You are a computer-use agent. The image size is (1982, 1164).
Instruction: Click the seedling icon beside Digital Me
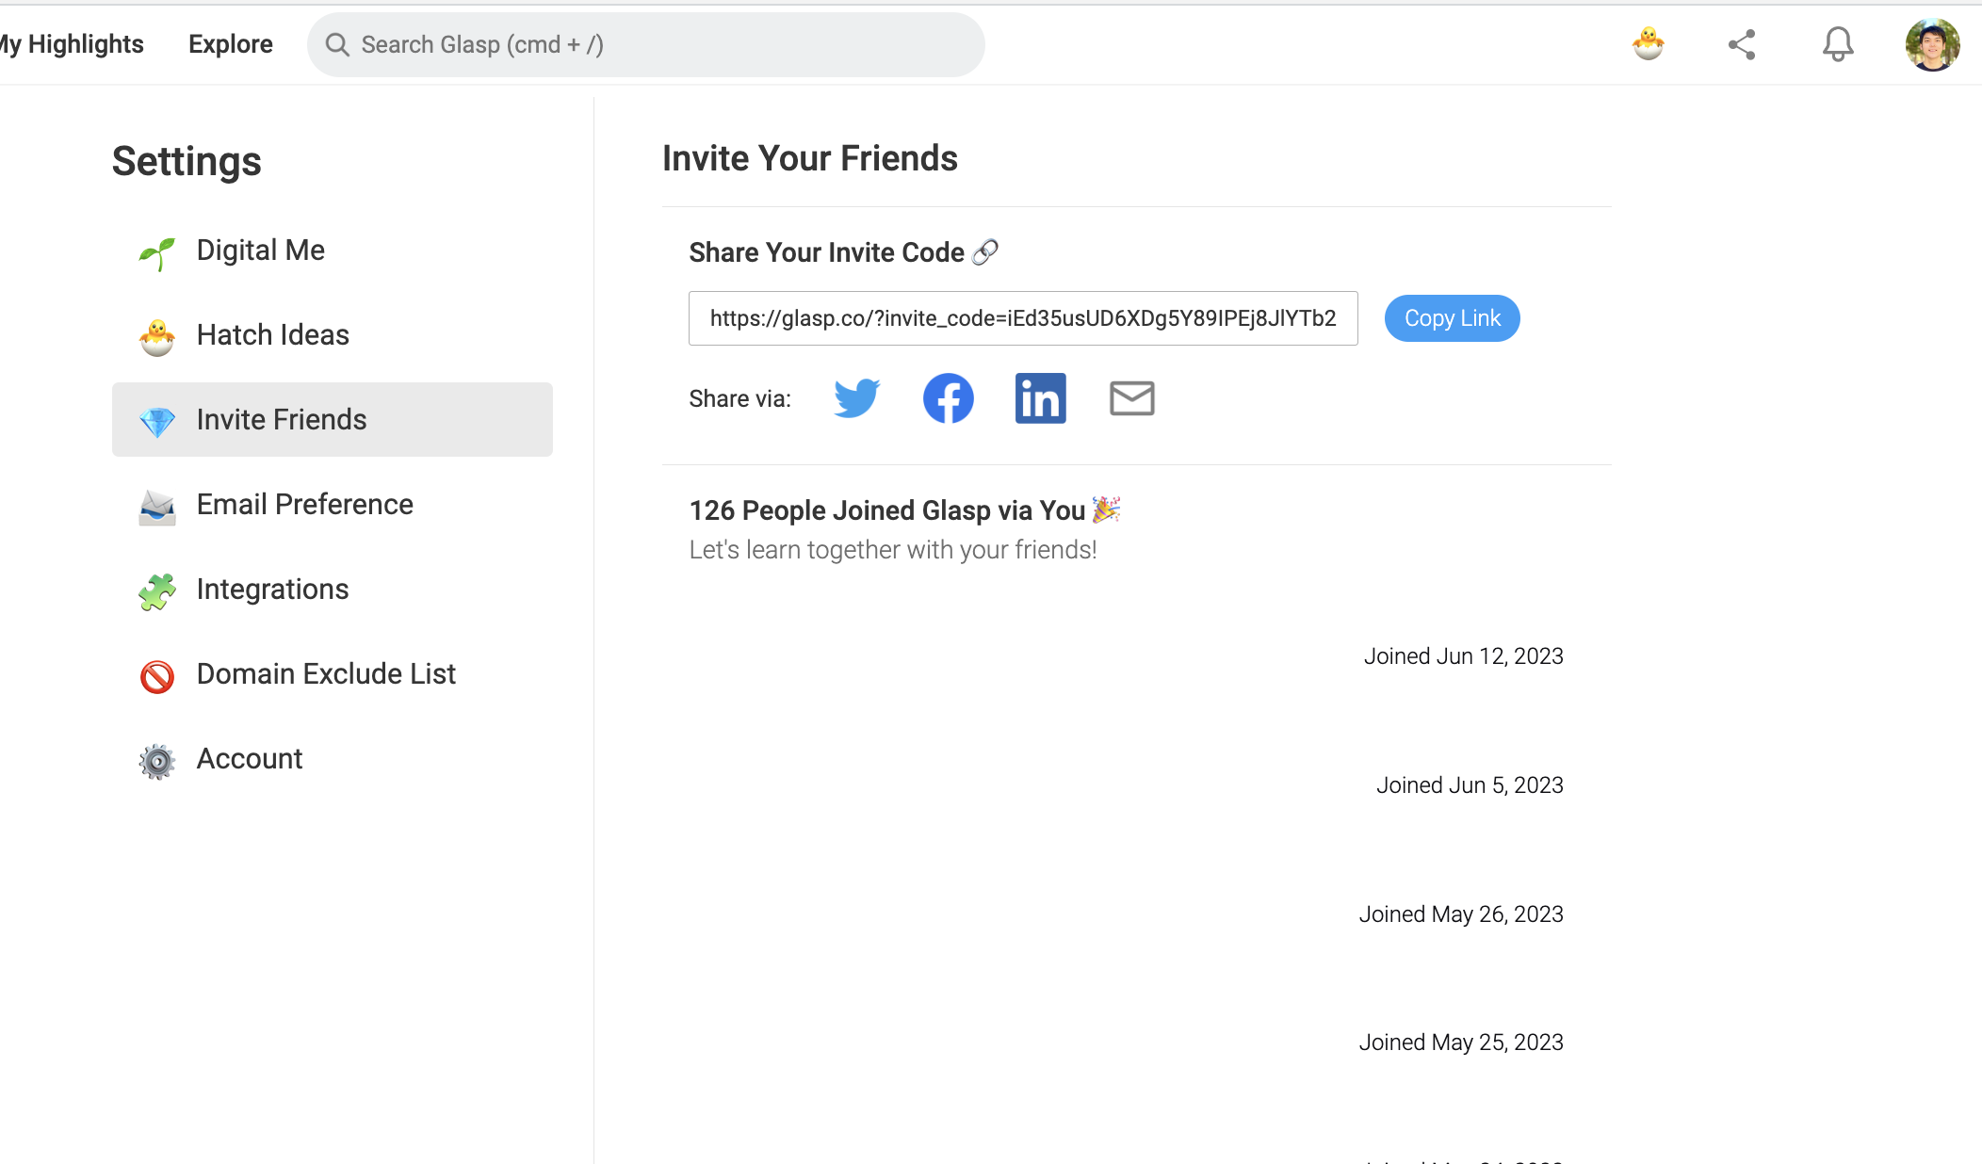click(157, 252)
